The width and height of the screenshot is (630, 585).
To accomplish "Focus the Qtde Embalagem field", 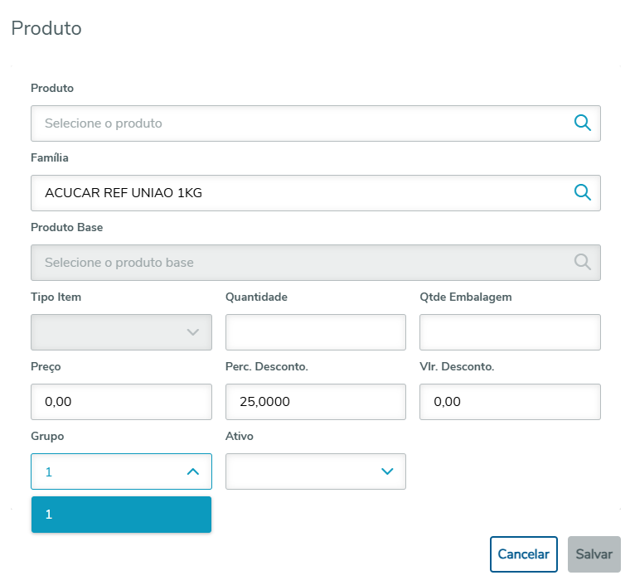I will 510,332.
